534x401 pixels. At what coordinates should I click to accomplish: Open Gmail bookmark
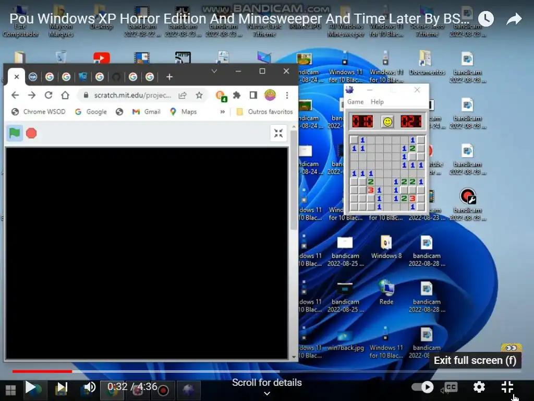146,112
